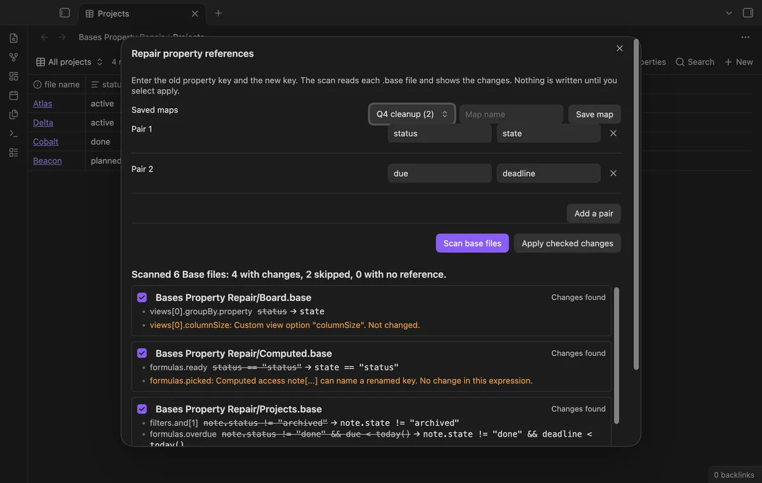762x483 pixels.
Task: Expand the All projects view selector
Action: (69, 62)
